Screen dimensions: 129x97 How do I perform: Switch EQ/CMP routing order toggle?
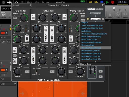click(x=36, y=72)
